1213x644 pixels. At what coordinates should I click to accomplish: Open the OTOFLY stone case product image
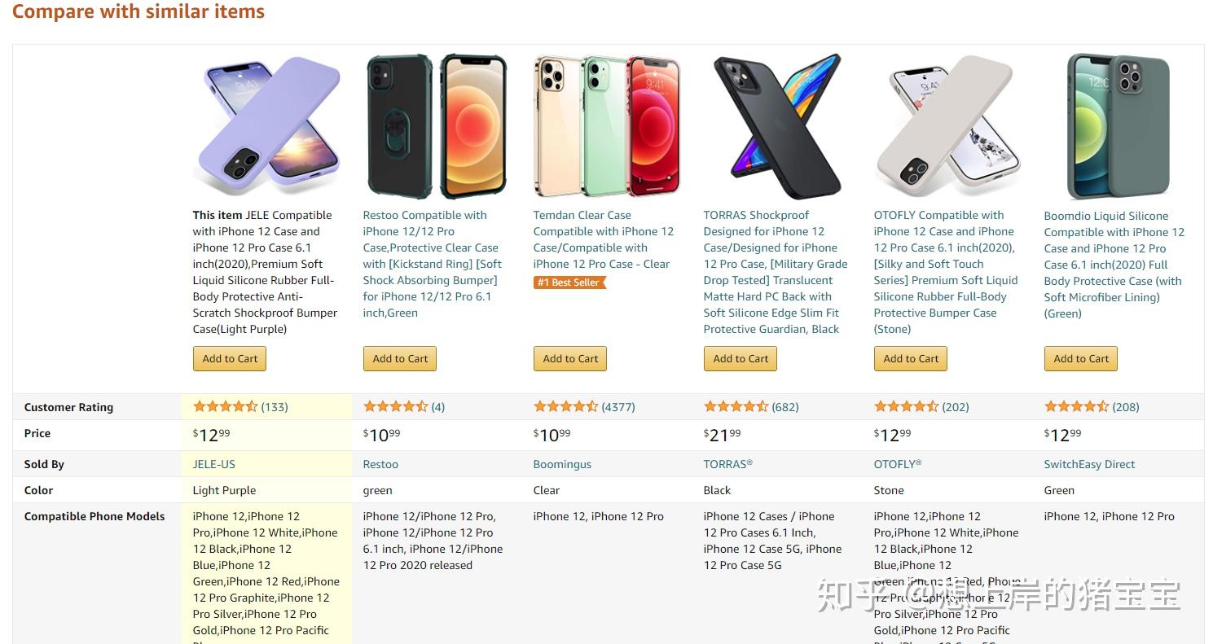947,126
